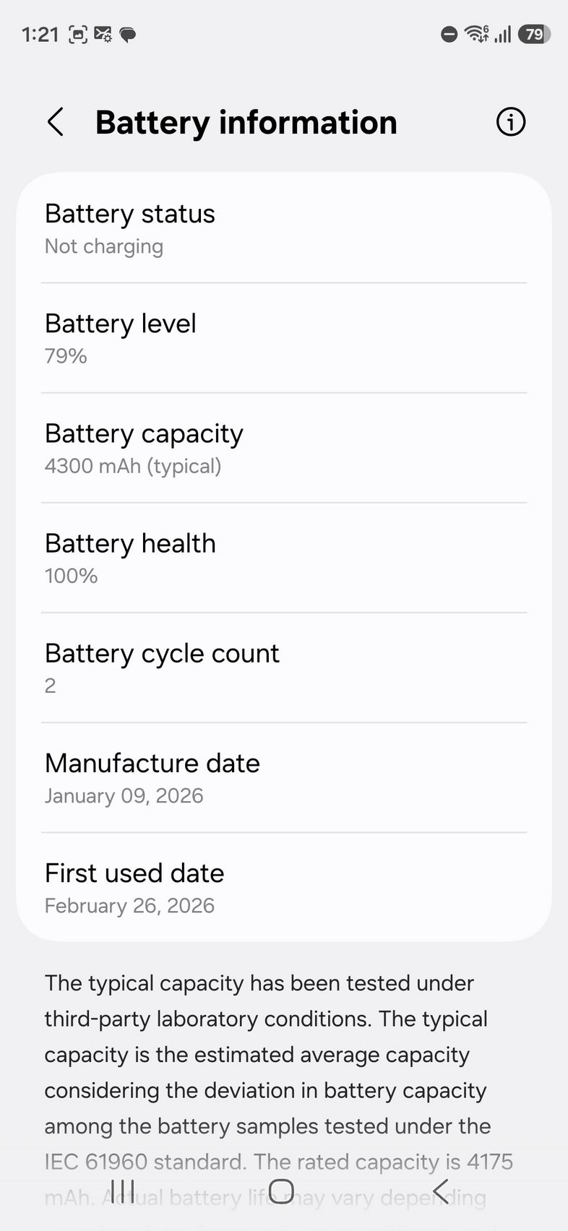Select the First used date row
Screen dimensions: 568x1231
284,887
